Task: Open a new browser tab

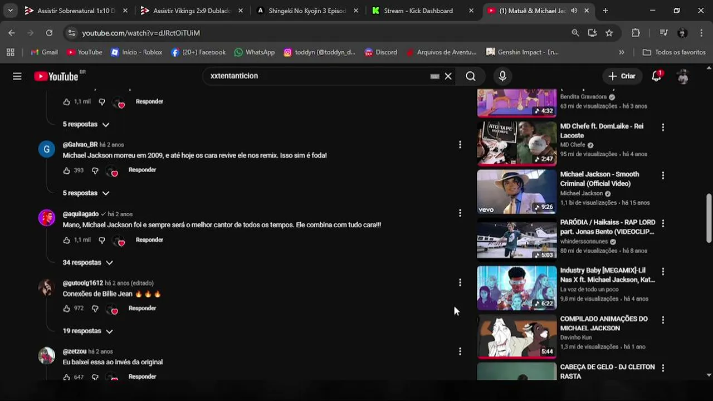Action: click(605, 11)
